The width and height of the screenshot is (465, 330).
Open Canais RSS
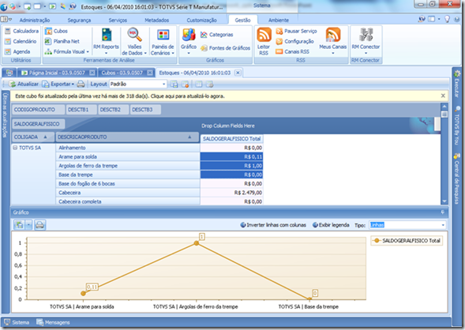(x=292, y=51)
